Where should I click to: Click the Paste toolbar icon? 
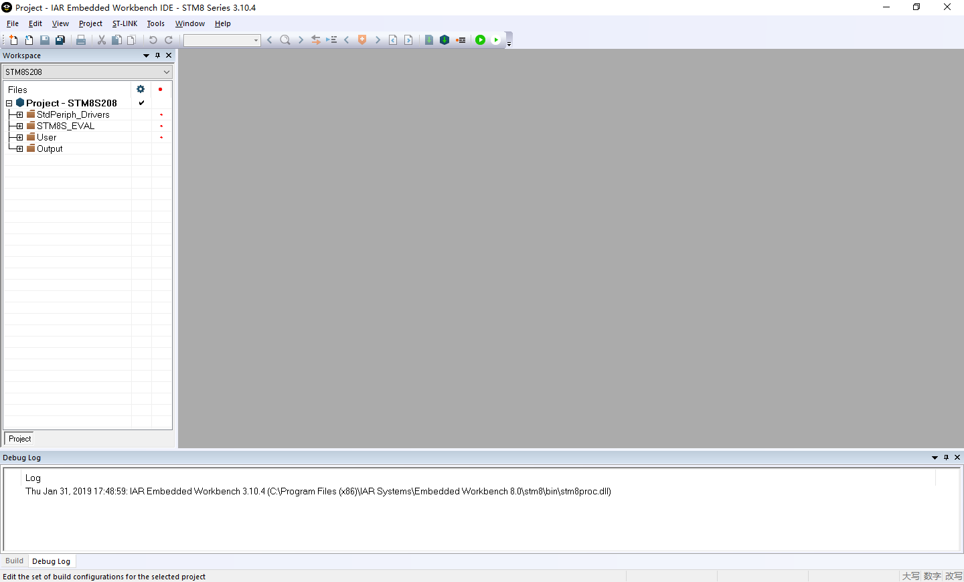pos(132,40)
